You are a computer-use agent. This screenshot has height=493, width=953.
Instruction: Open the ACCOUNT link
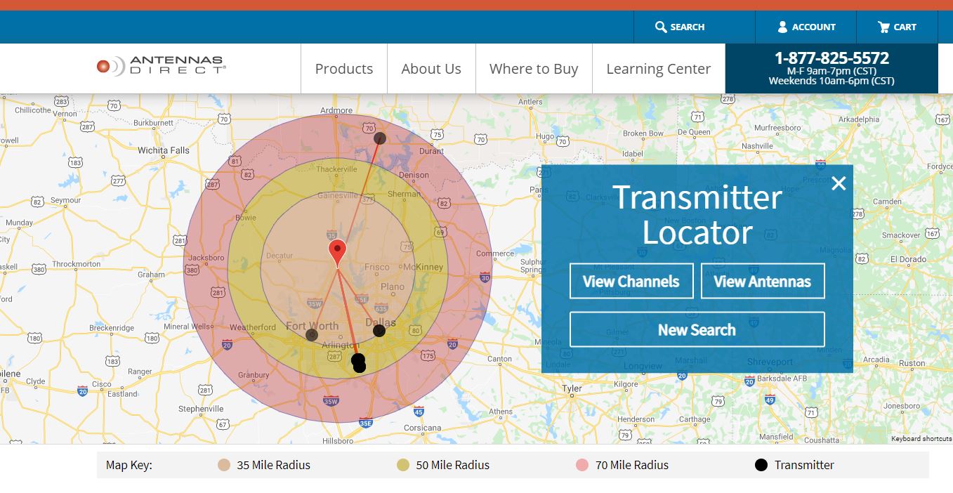(806, 27)
